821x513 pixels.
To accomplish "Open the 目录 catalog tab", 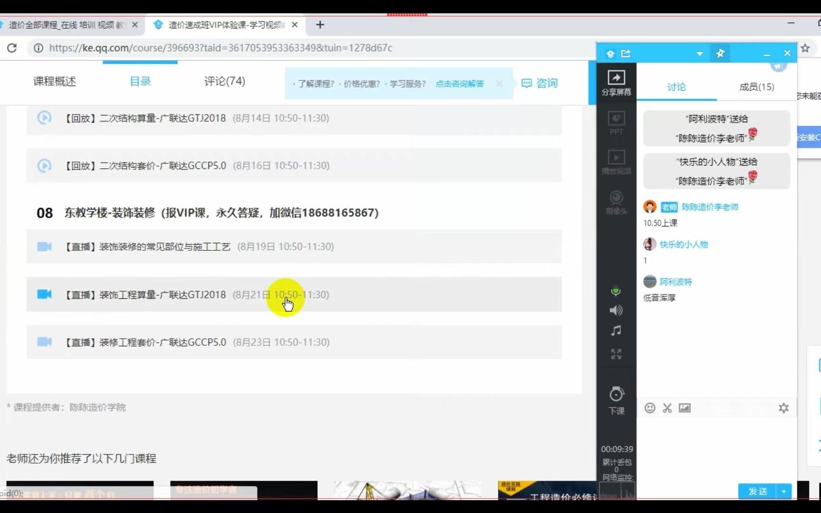I will click(x=140, y=82).
